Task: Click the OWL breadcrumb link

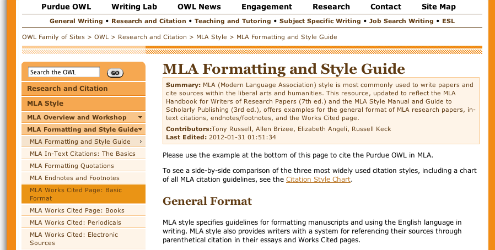Action: (101, 37)
